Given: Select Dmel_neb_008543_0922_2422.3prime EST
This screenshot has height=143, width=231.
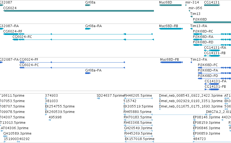Looking at the screenshot, I should pyautogui.click(x=191, y=96).
